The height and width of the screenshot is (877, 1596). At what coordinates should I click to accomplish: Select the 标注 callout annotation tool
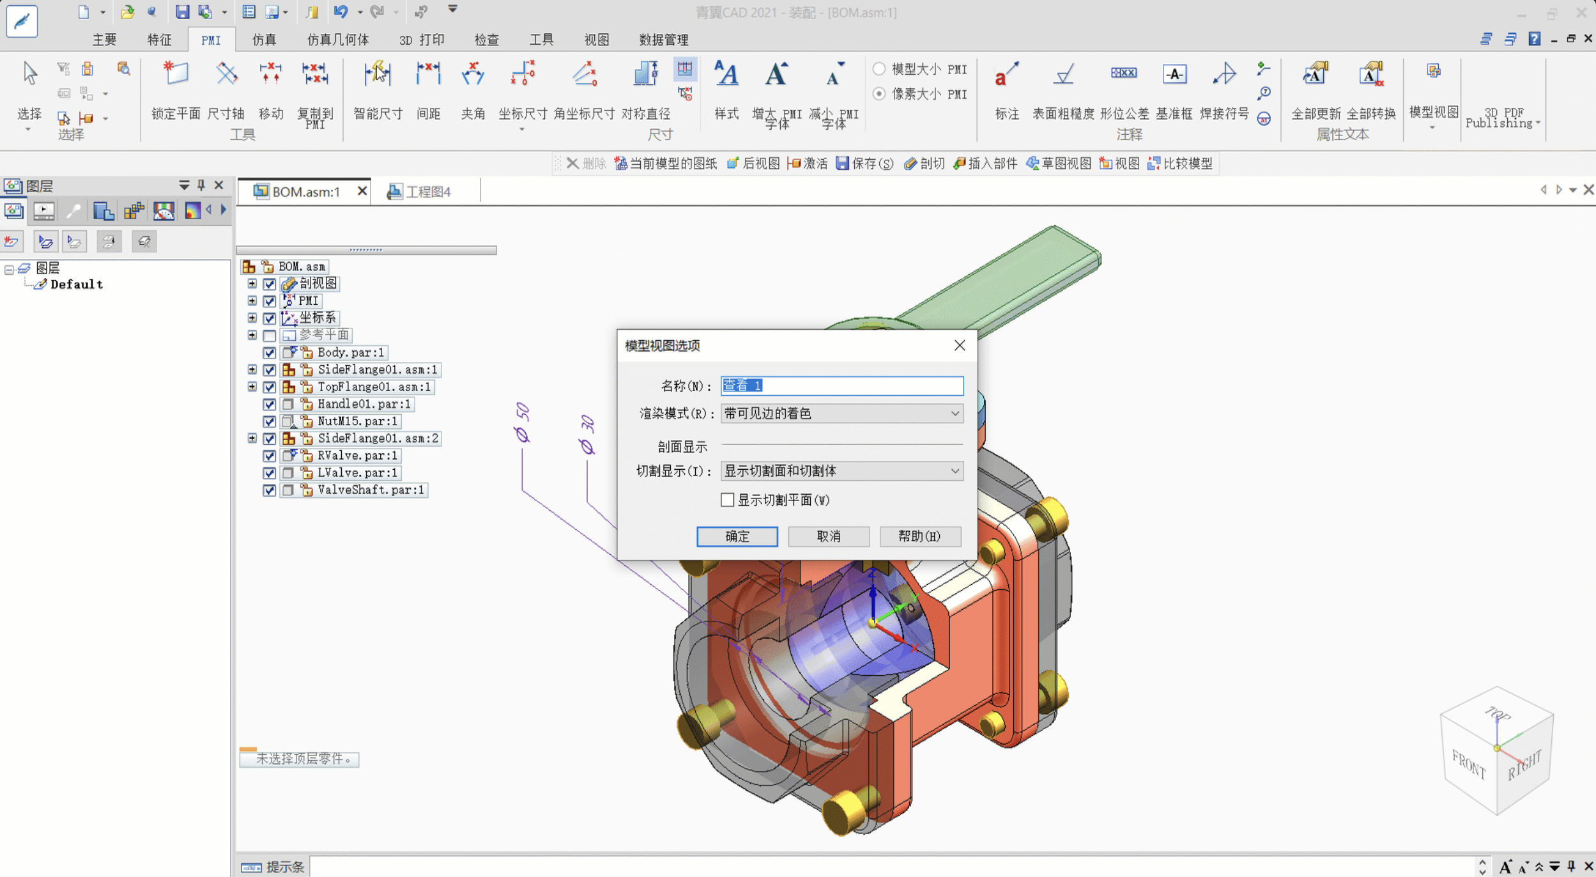coord(1007,89)
